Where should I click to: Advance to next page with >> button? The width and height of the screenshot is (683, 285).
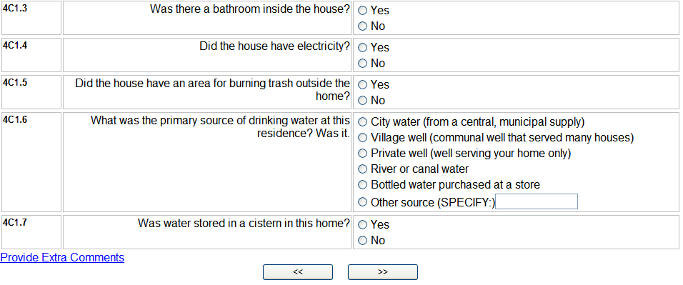click(382, 272)
